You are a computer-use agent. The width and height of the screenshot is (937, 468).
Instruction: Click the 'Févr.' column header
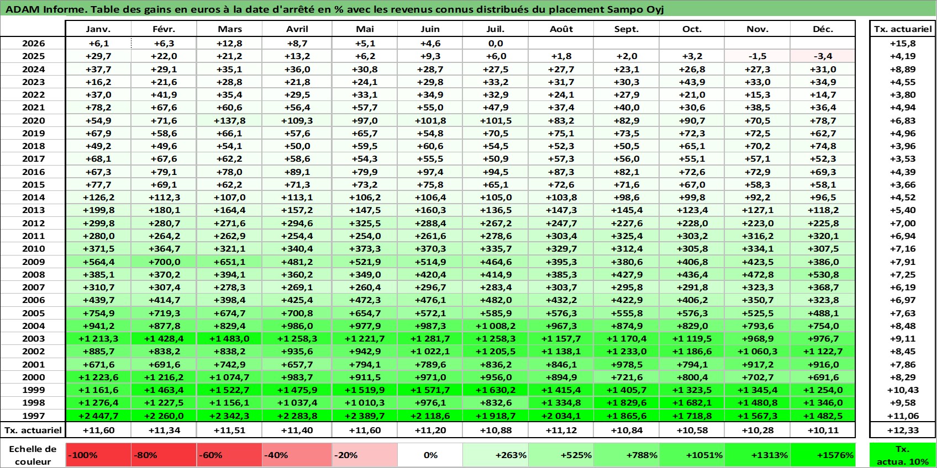(x=164, y=29)
